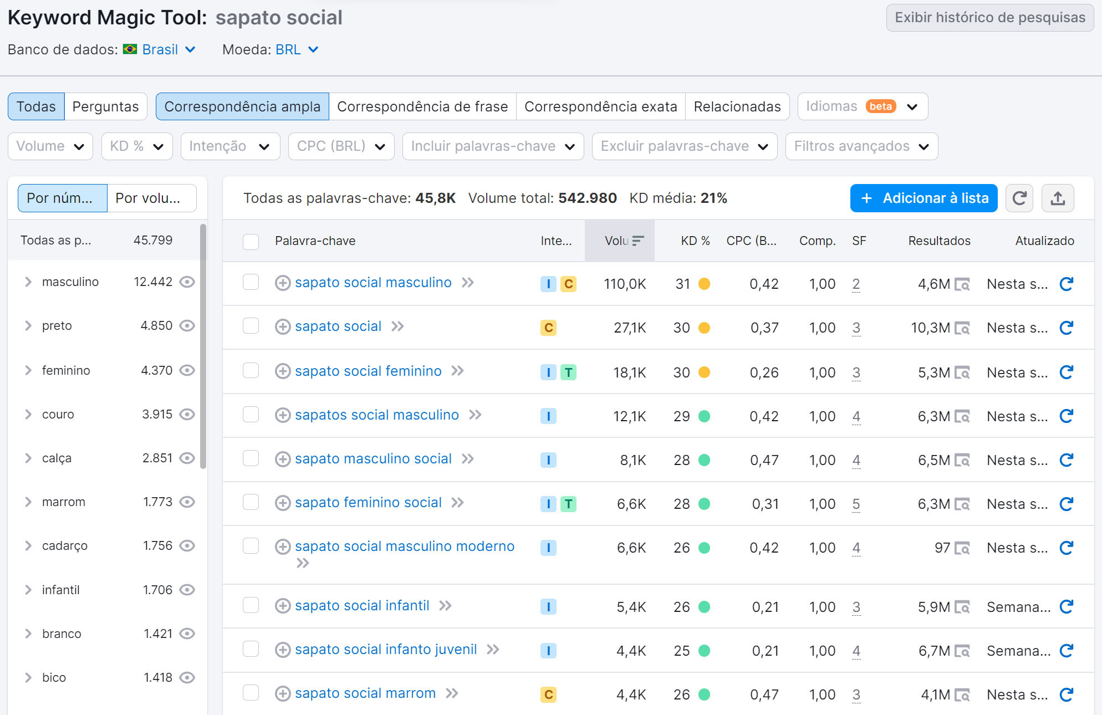Refresh data for sapato social infanto juvenil
The image size is (1102, 715).
coord(1066,650)
